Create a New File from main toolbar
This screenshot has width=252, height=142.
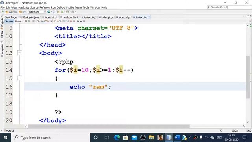coord(3,12)
